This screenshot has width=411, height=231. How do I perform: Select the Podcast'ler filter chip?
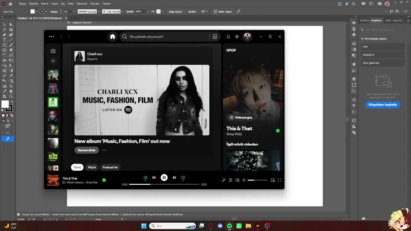pos(110,167)
